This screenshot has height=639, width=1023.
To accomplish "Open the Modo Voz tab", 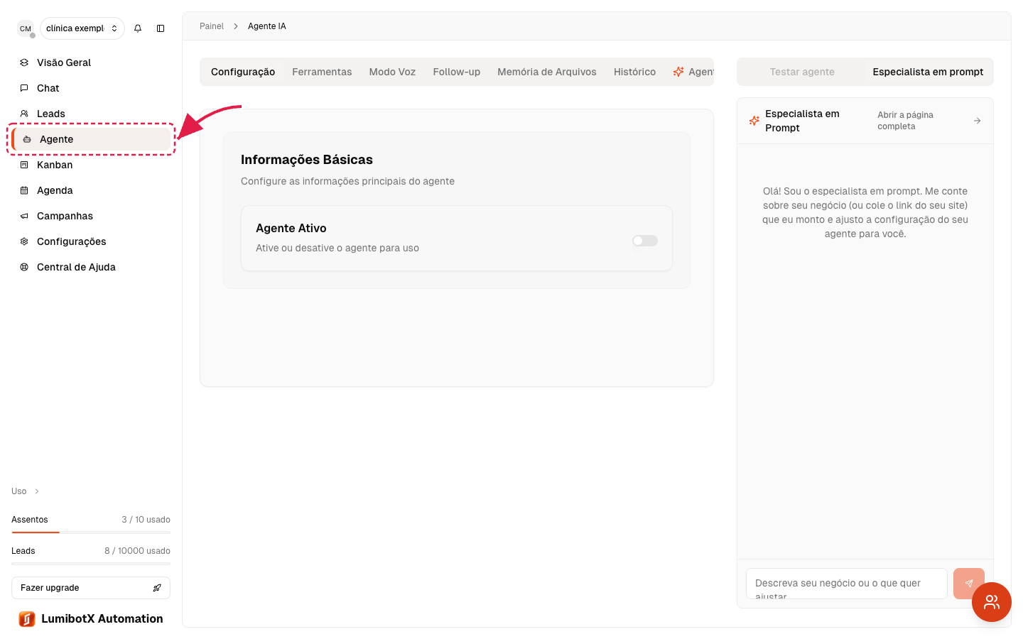I will click(392, 72).
